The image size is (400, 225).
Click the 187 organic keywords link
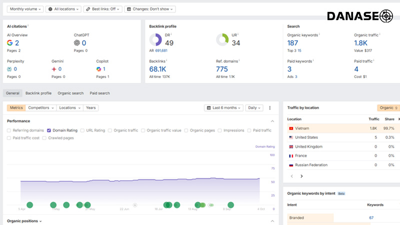pyautogui.click(x=293, y=43)
